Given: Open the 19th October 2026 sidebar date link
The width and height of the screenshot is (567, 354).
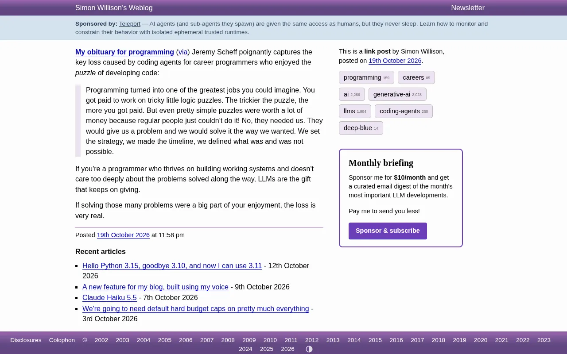Looking at the screenshot, I should 395,61.
